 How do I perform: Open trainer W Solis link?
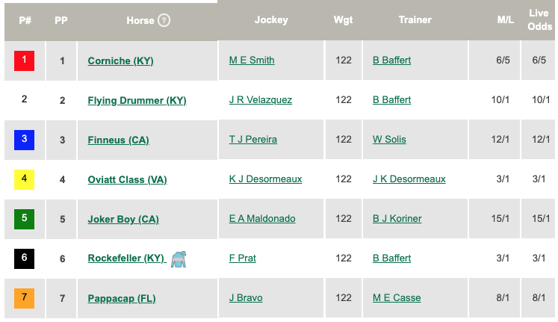[389, 140]
